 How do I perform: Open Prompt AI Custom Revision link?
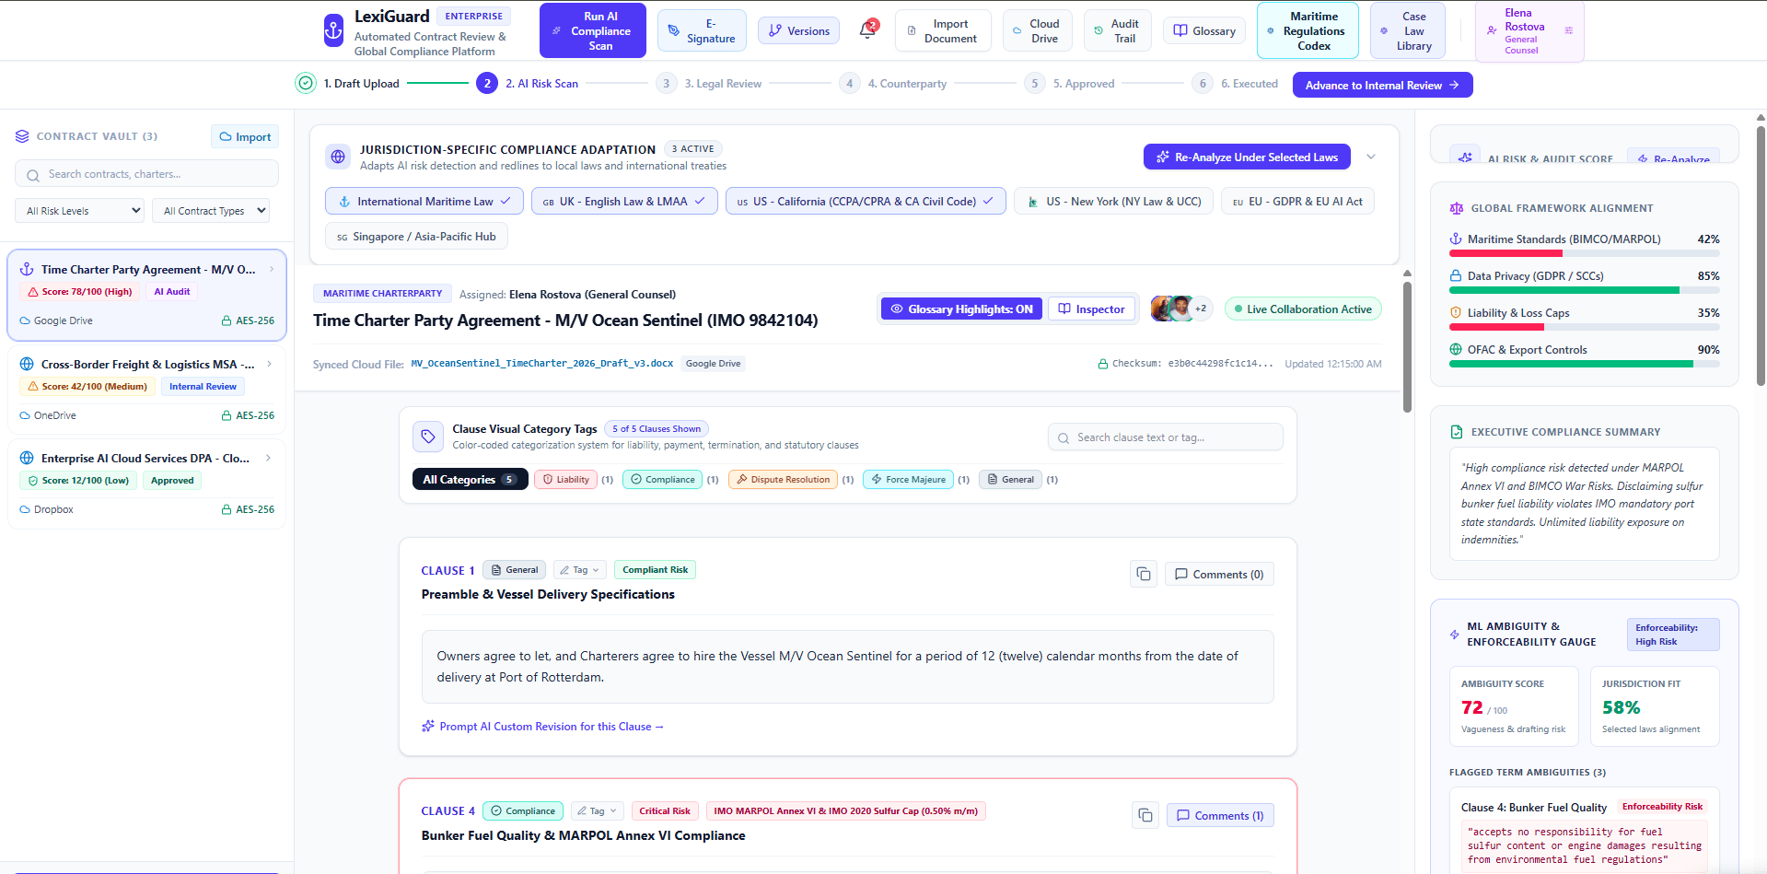pyautogui.click(x=542, y=727)
